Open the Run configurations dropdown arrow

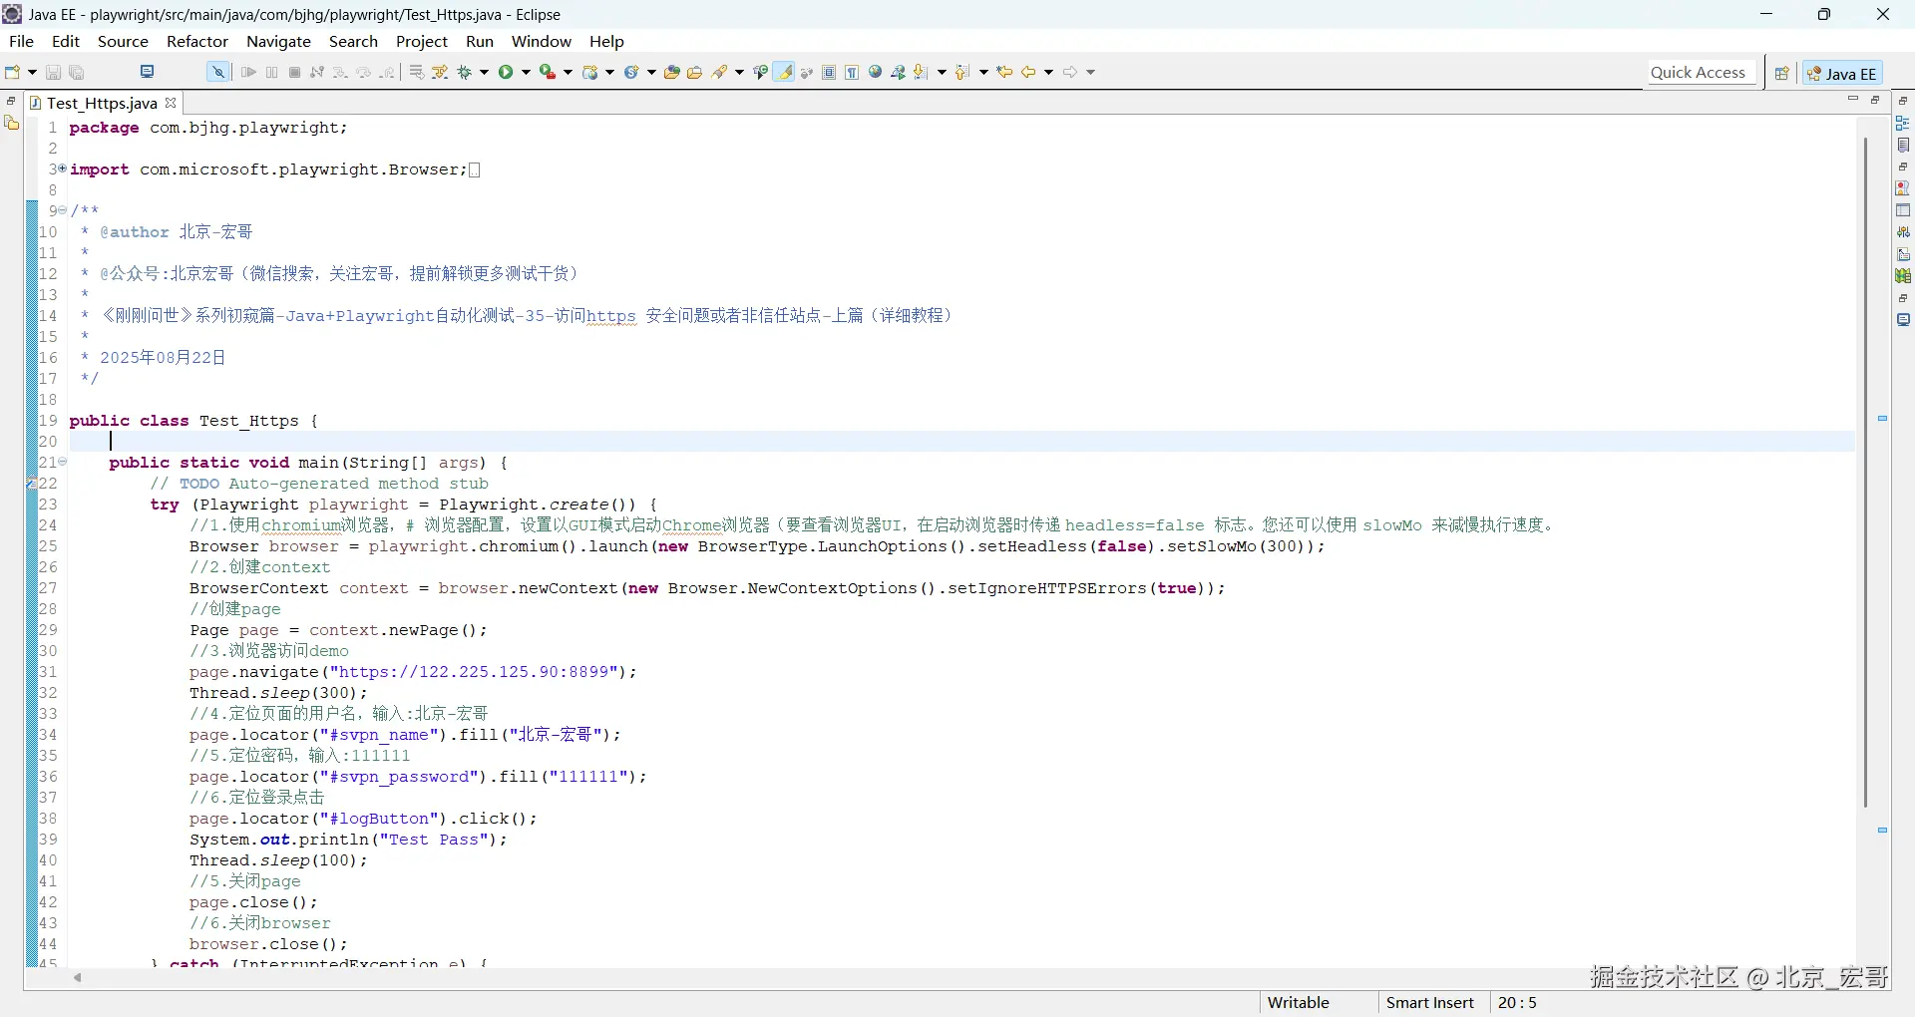click(x=527, y=72)
